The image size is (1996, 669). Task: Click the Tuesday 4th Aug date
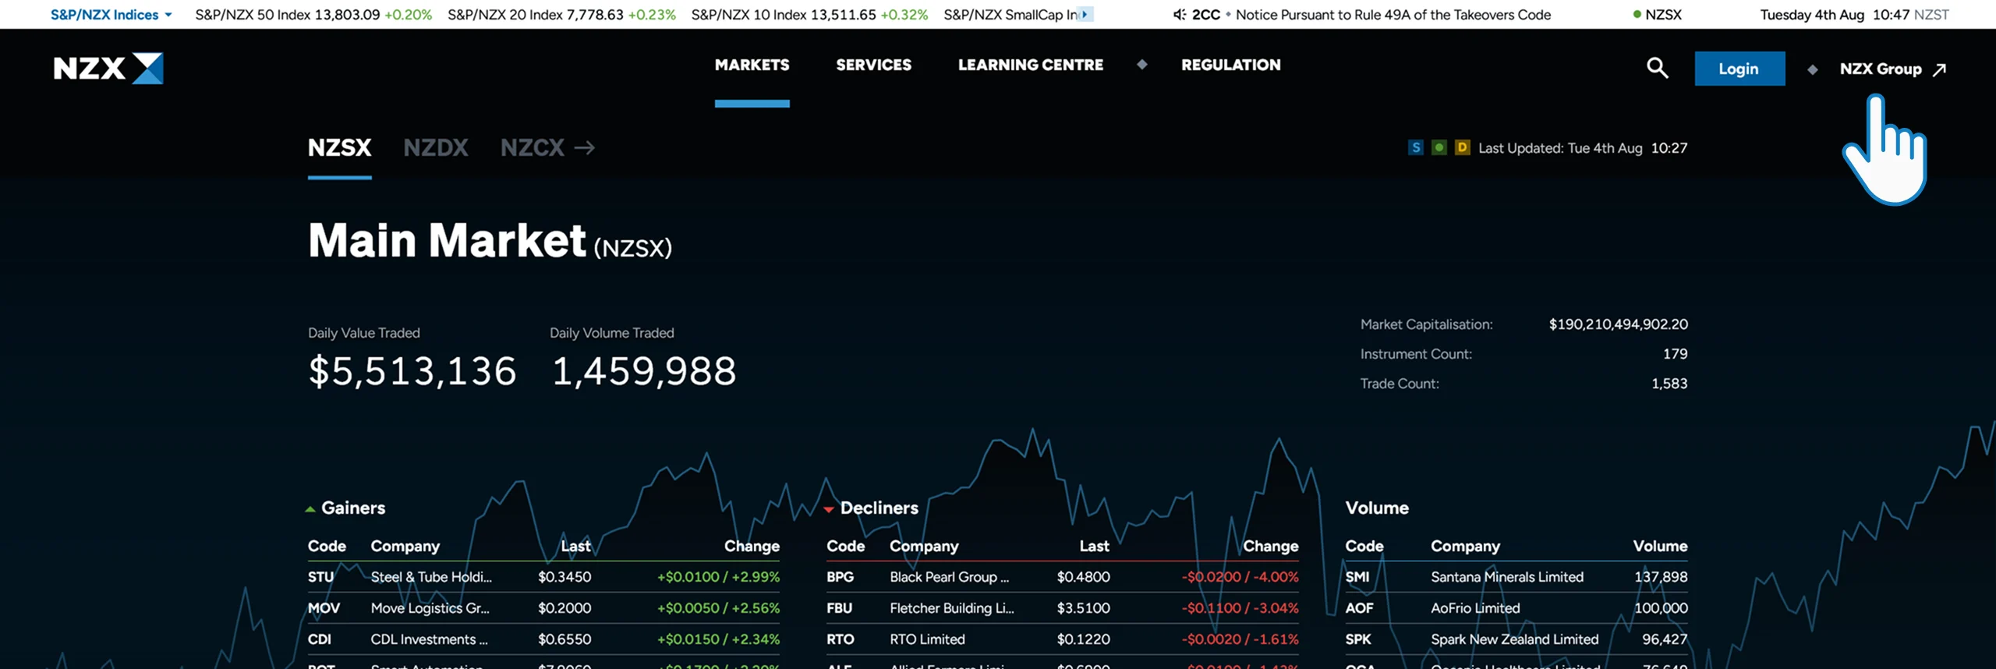(1812, 14)
